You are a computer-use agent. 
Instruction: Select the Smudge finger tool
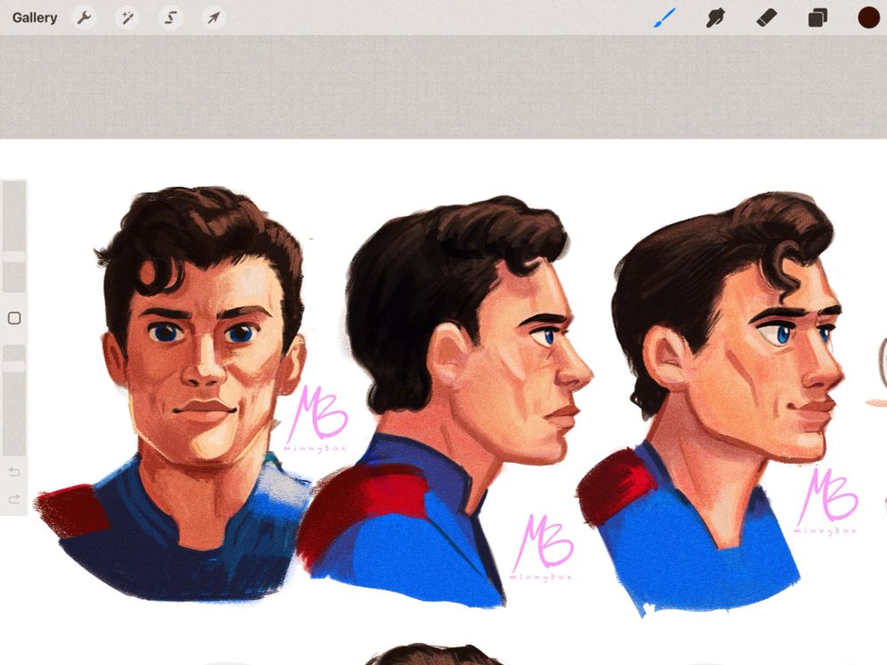coord(716,18)
